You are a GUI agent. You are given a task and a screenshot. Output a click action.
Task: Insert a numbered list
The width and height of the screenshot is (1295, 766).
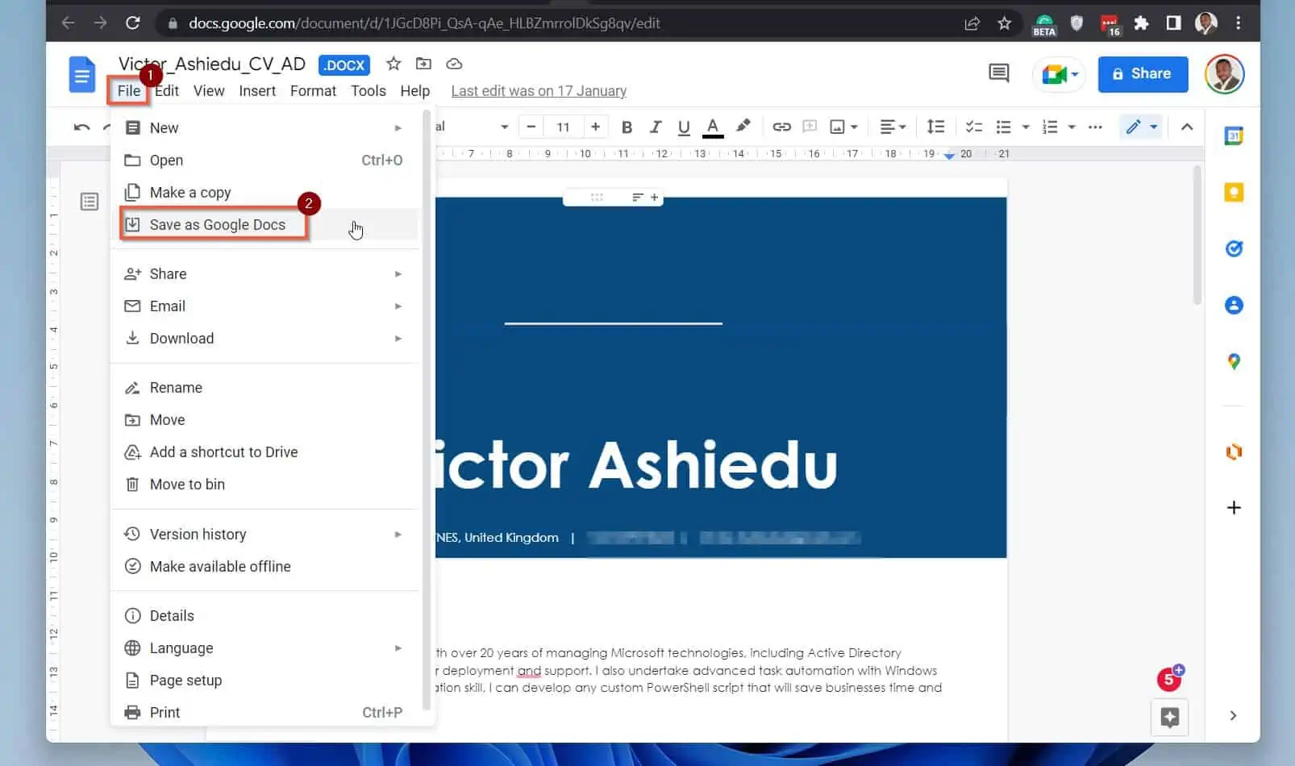[1049, 127]
